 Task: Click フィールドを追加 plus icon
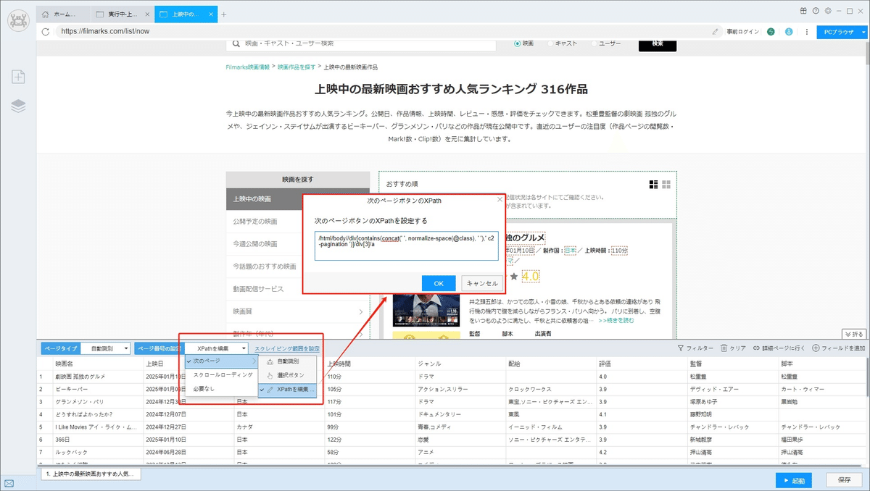tap(816, 348)
